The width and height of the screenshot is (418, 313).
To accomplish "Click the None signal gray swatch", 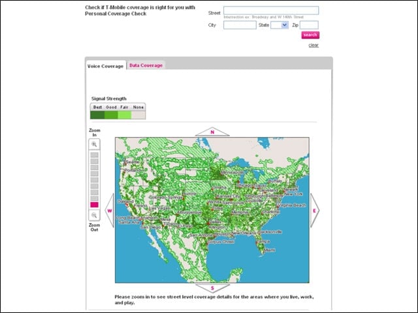I will click(x=138, y=115).
